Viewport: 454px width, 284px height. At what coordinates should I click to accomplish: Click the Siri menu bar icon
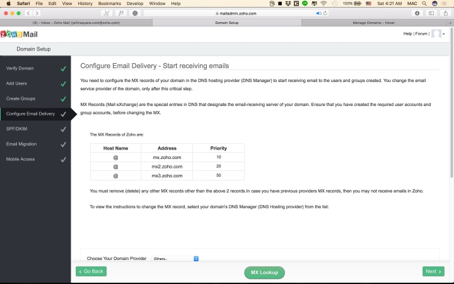(434, 4)
